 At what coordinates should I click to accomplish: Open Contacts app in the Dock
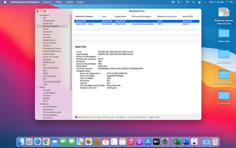pos(97,142)
